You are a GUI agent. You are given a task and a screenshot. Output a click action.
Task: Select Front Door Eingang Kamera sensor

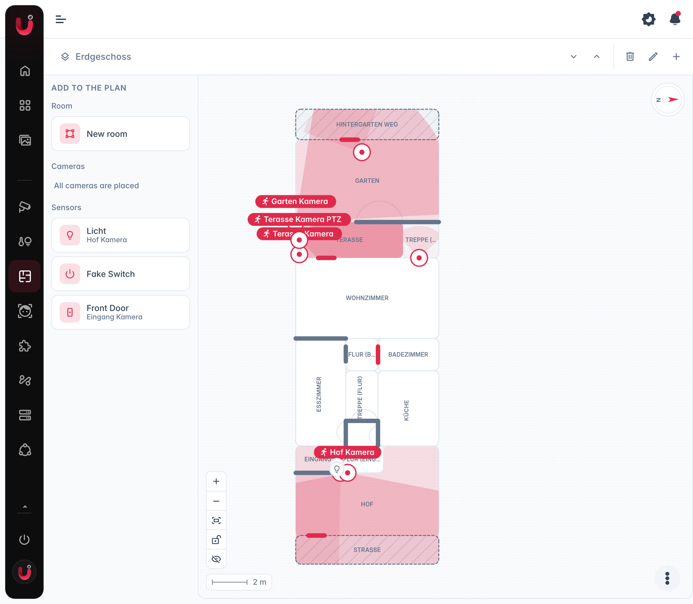pyautogui.click(x=121, y=312)
